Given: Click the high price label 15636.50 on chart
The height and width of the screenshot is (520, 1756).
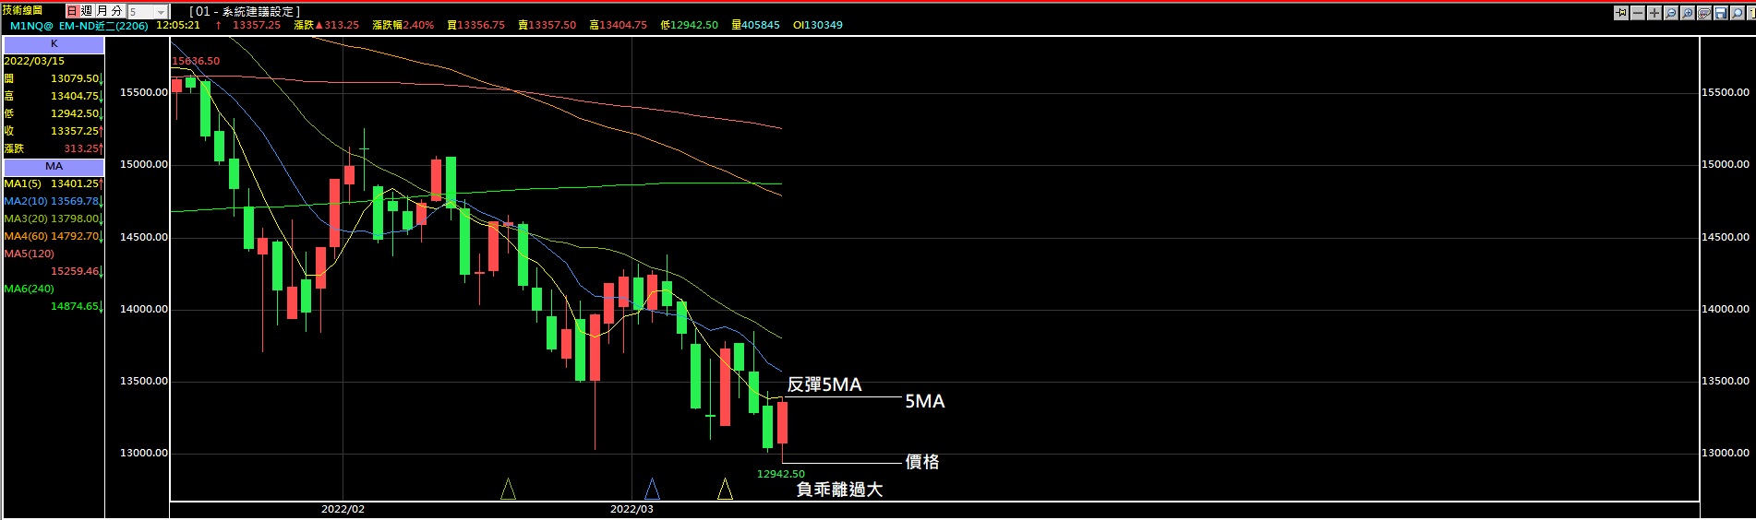Looking at the screenshot, I should [196, 61].
